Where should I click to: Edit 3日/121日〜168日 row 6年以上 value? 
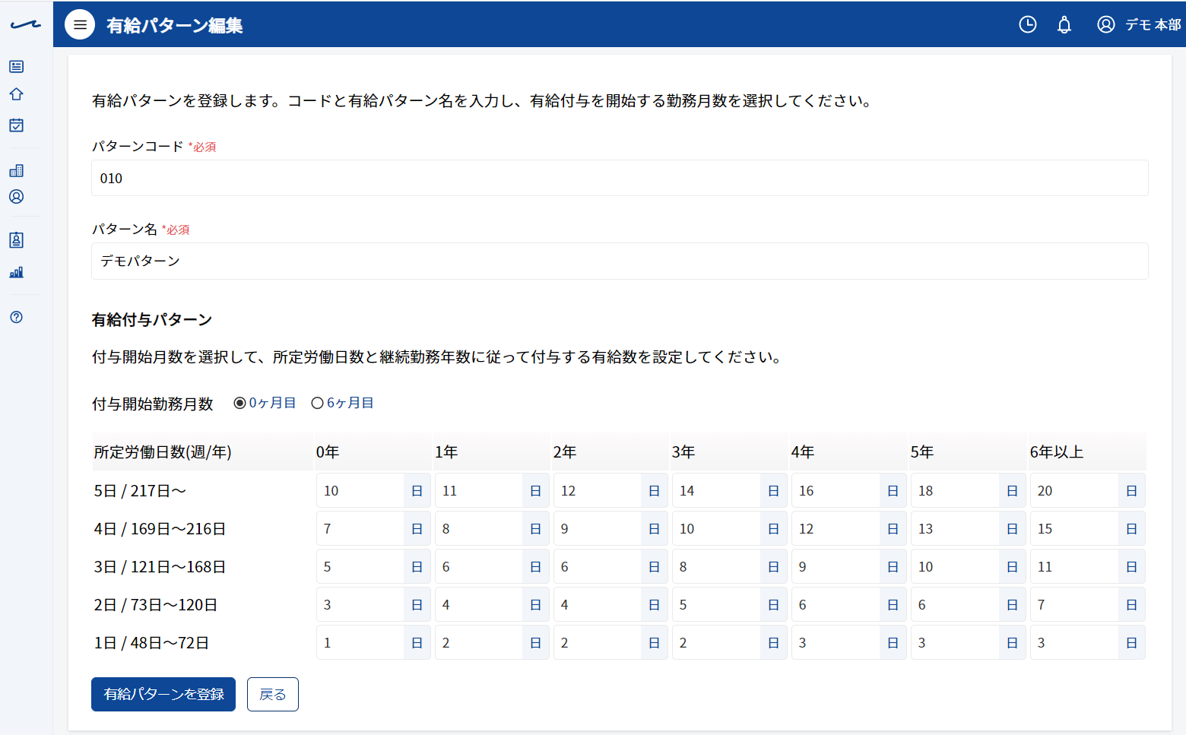tap(1074, 566)
